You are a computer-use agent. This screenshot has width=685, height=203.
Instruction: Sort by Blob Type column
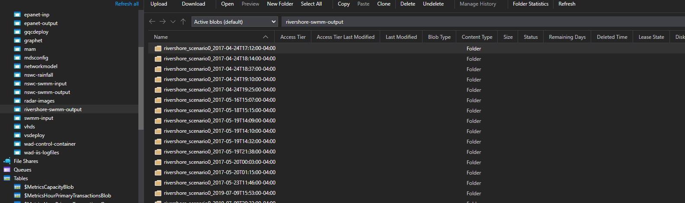tap(439, 37)
